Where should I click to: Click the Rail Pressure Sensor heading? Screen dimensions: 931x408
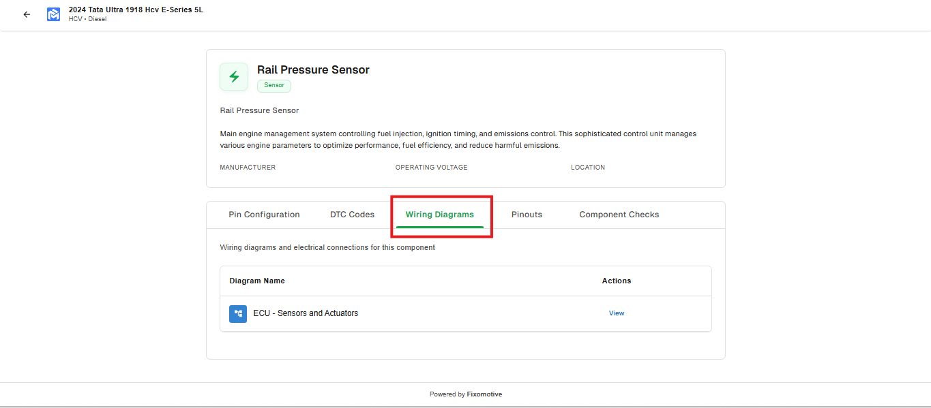click(313, 69)
